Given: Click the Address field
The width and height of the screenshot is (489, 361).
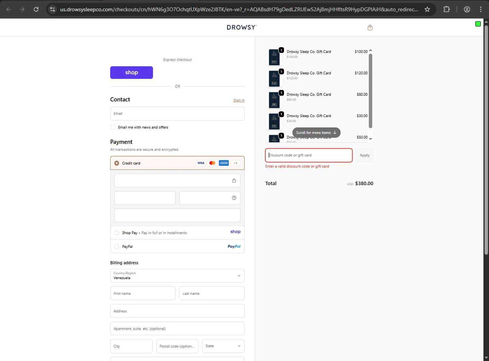Looking at the screenshot, I should point(177,311).
